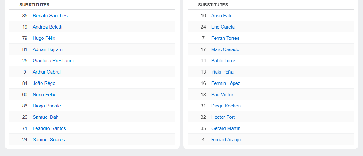The image size is (363, 156).
Task: Select Samuel Dahl in substitutes list
Action: (46, 117)
